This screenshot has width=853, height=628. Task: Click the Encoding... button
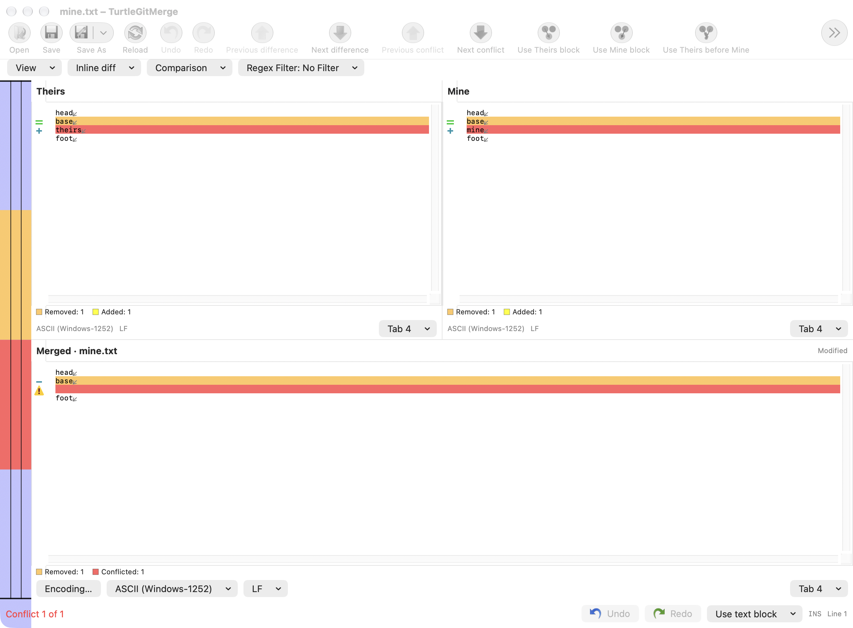(x=68, y=589)
